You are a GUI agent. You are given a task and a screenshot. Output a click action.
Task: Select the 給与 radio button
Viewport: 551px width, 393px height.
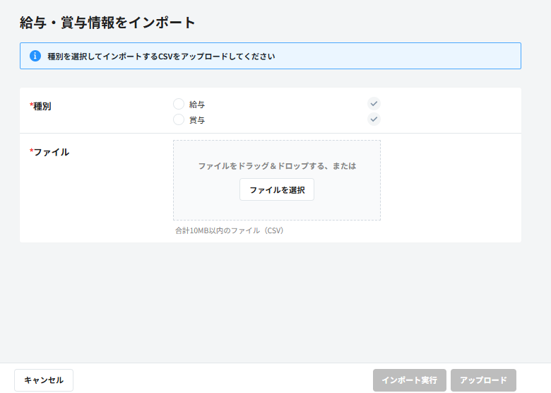(179, 104)
